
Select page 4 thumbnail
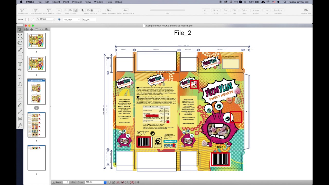[x=36, y=125]
